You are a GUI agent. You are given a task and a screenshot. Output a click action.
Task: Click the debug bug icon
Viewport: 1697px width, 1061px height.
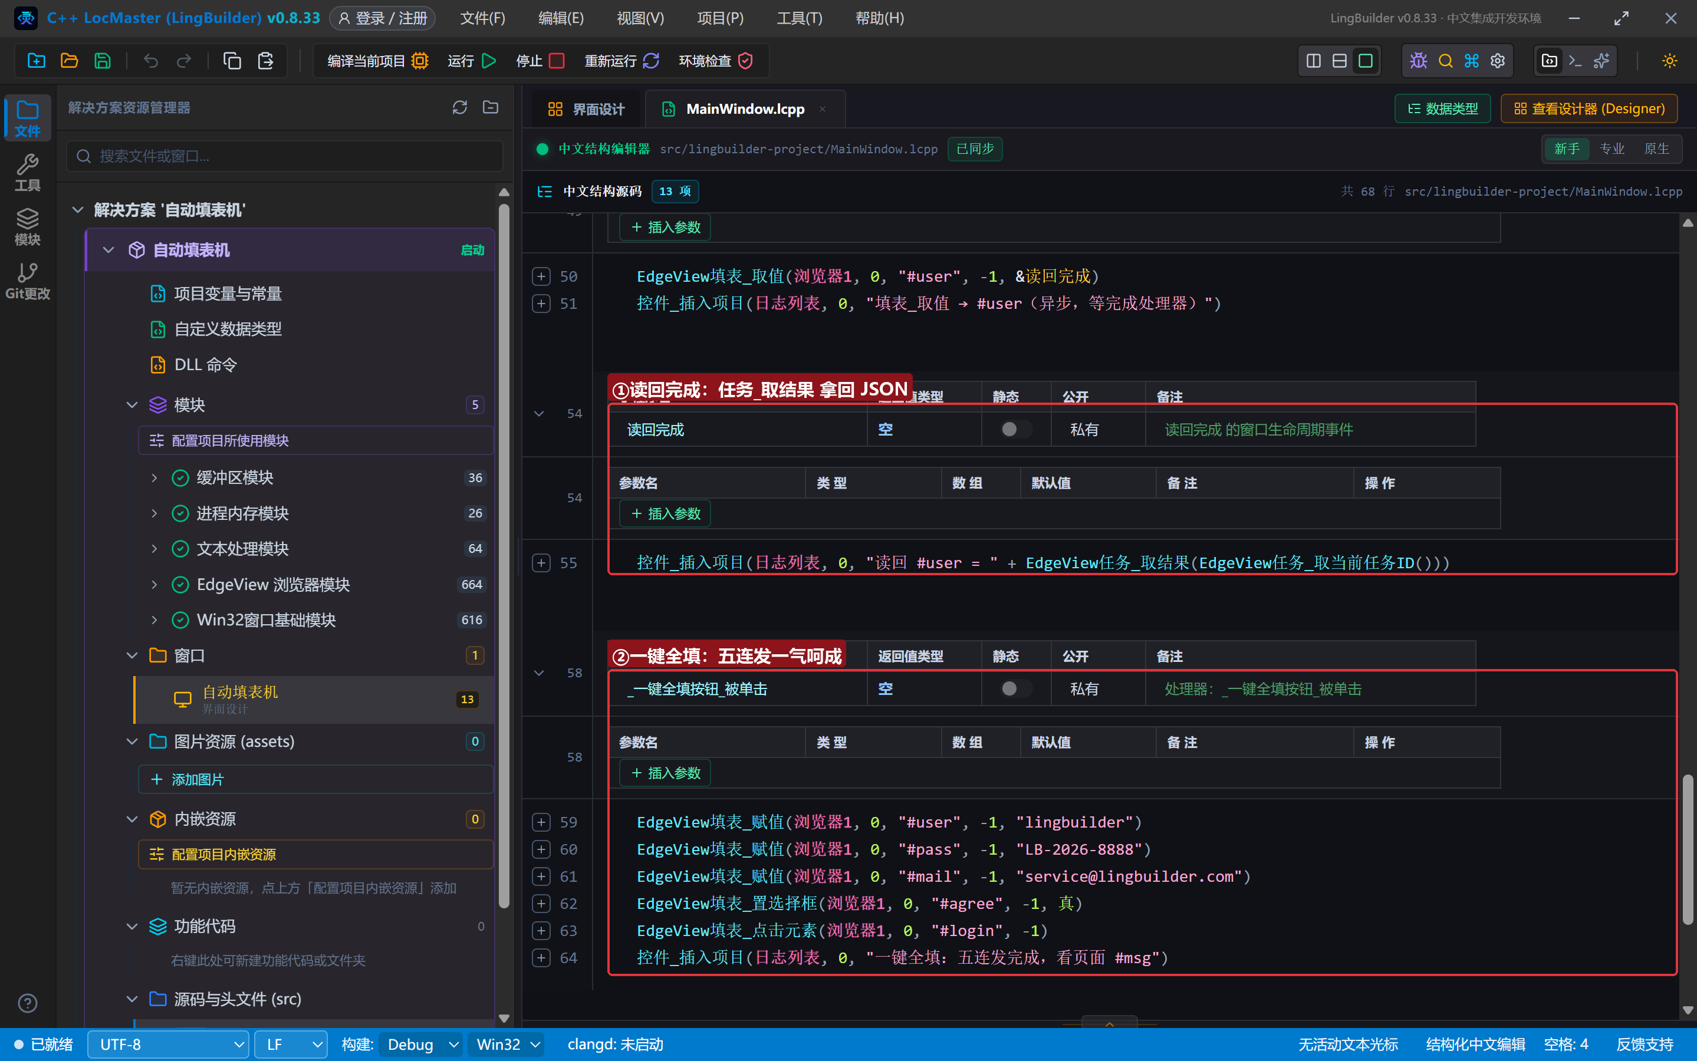coord(1418,61)
